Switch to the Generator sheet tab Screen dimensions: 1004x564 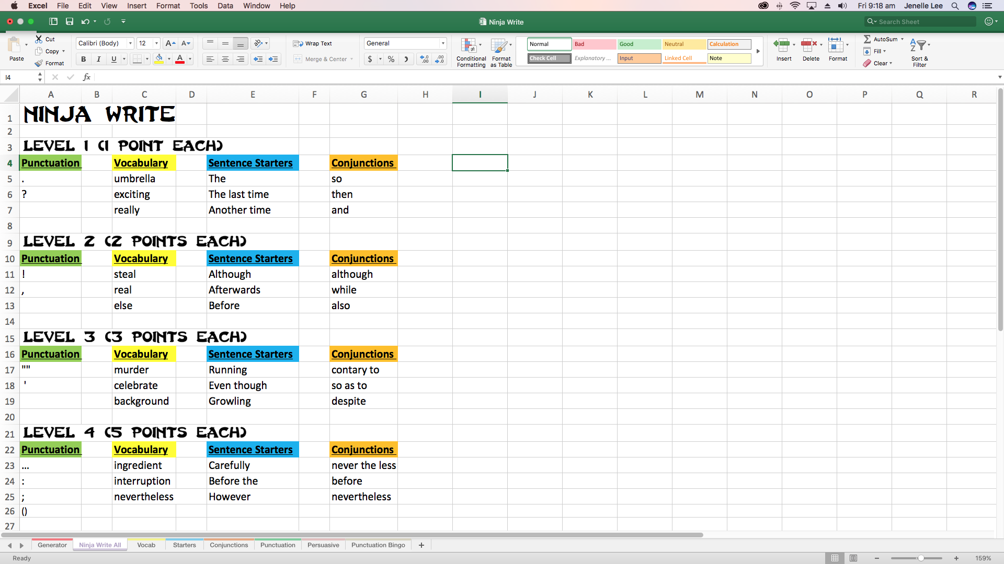(x=52, y=545)
